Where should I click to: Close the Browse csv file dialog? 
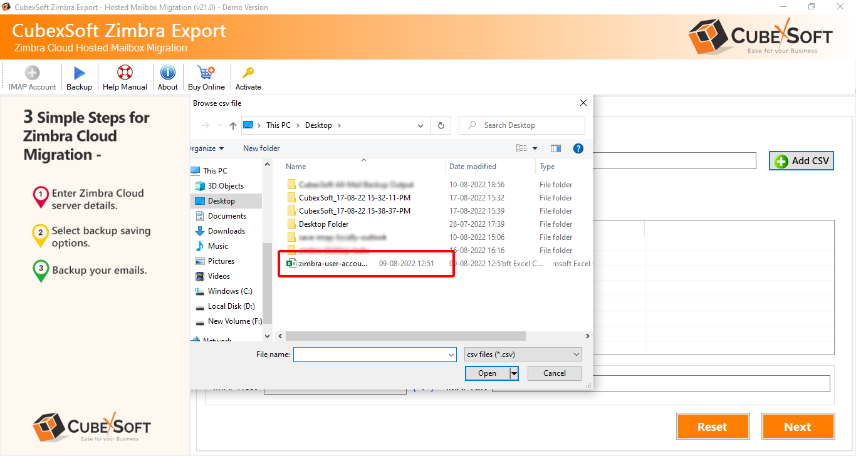pyautogui.click(x=583, y=103)
